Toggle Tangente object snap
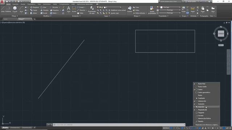The height and width of the screenshot is (130, 232). tap(206, 113)
